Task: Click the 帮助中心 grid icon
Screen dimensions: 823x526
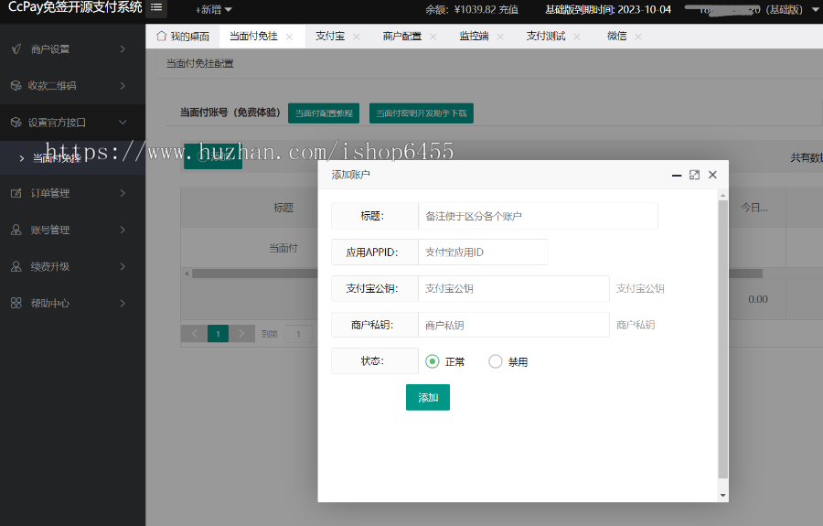Action: click(x=16, y=303)
